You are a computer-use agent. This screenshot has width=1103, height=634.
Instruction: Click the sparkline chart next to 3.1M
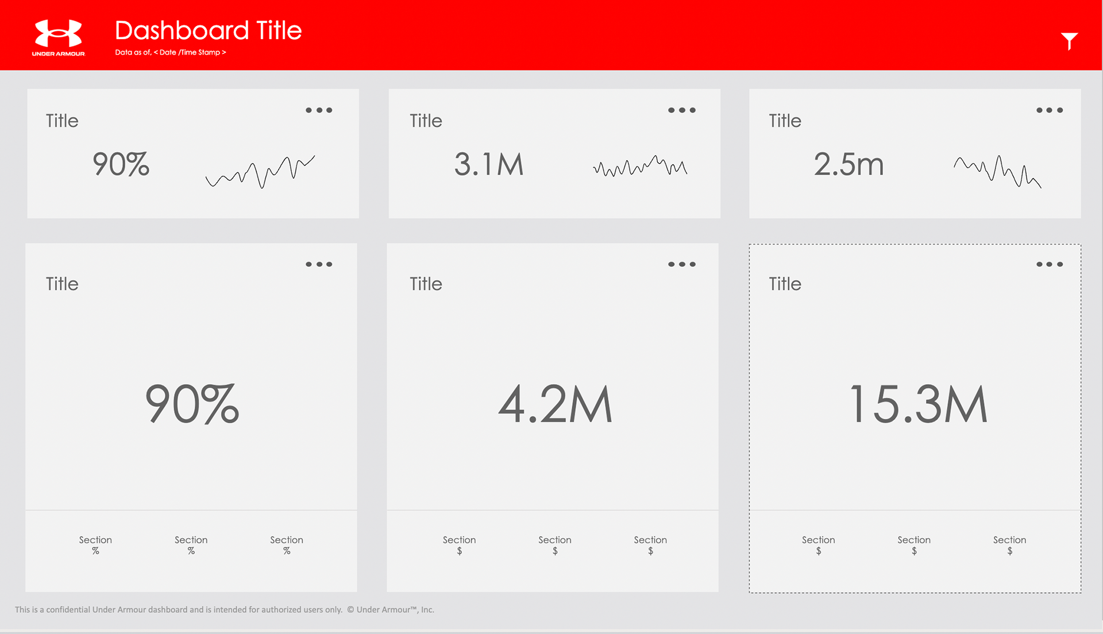[640, 167]
